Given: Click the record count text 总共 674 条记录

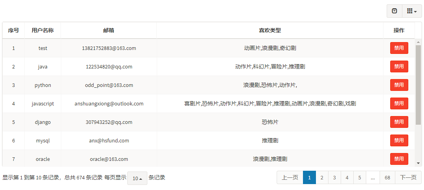Looking at the screenshot, I should [x=83, y=178].
